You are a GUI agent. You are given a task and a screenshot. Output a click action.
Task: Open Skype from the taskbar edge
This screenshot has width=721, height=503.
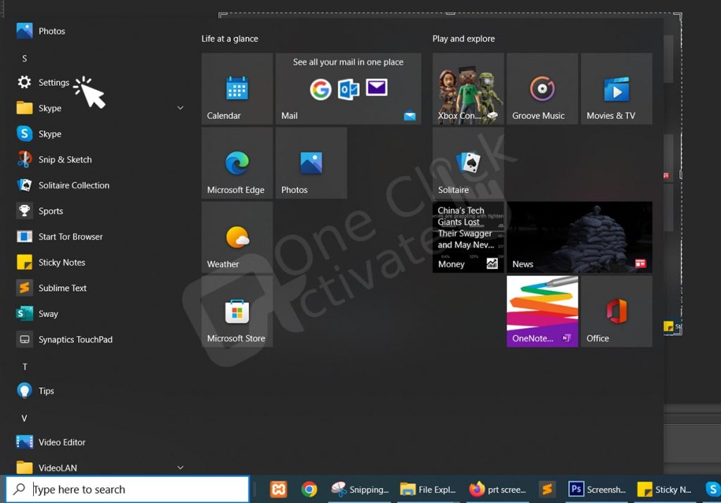point(712,489)
